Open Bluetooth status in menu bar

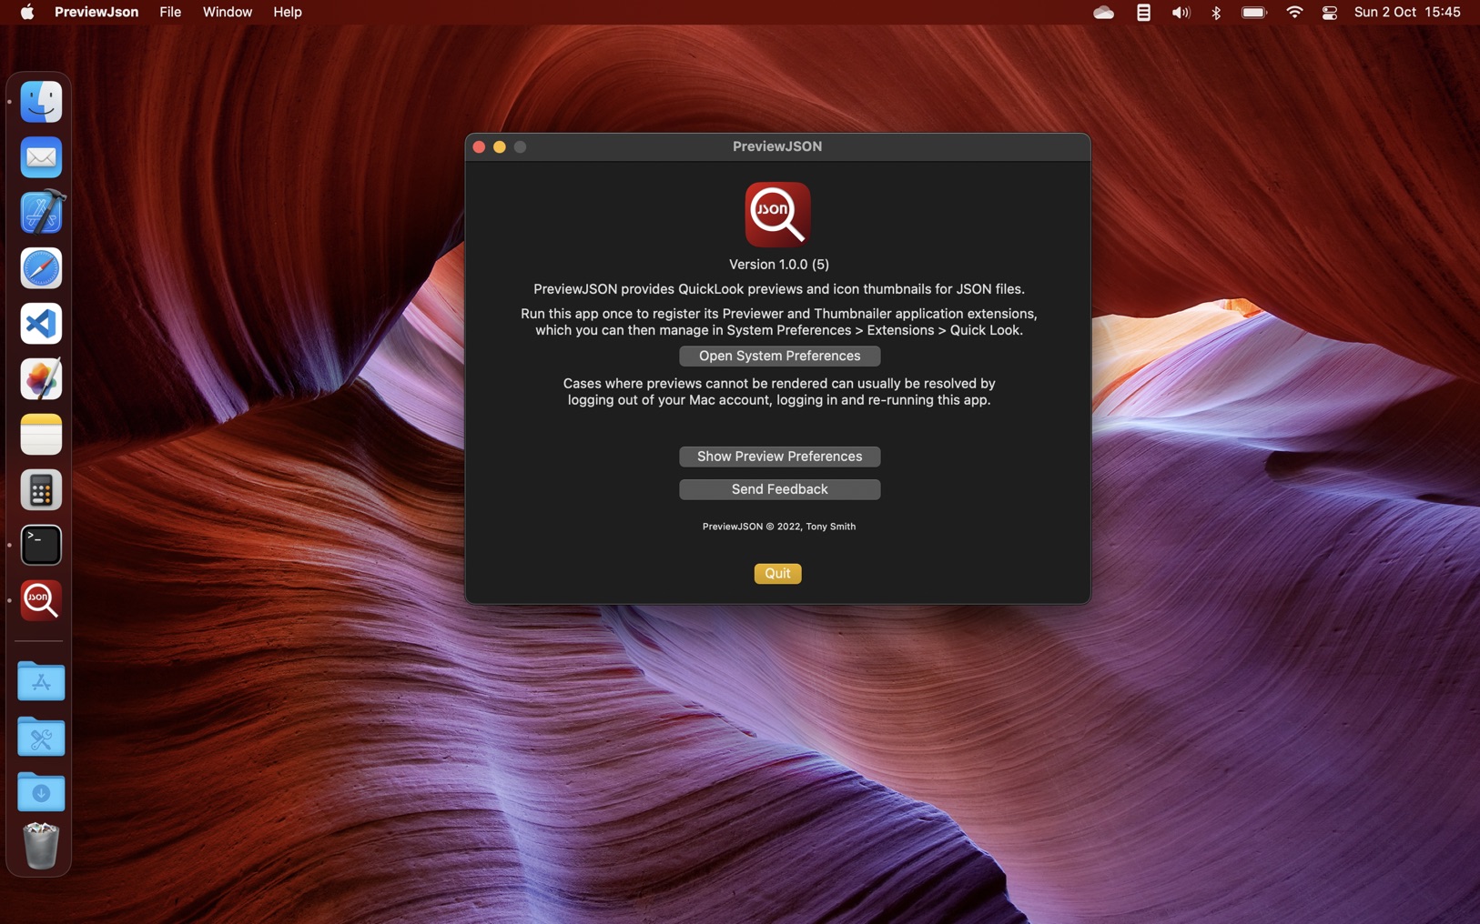click(1216, 12)
